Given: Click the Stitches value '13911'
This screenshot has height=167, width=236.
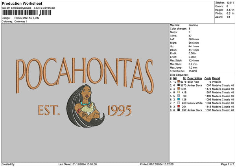Looking at the screenshot, I should pos(230,3).
